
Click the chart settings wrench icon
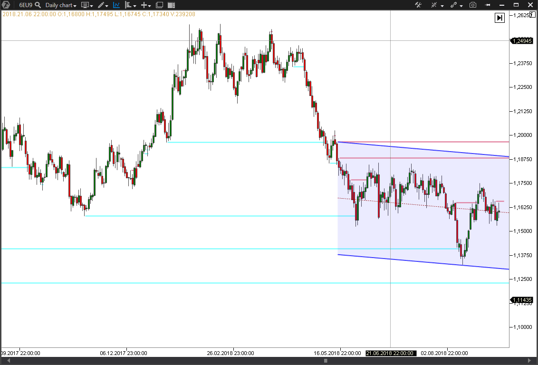point(418,5)
